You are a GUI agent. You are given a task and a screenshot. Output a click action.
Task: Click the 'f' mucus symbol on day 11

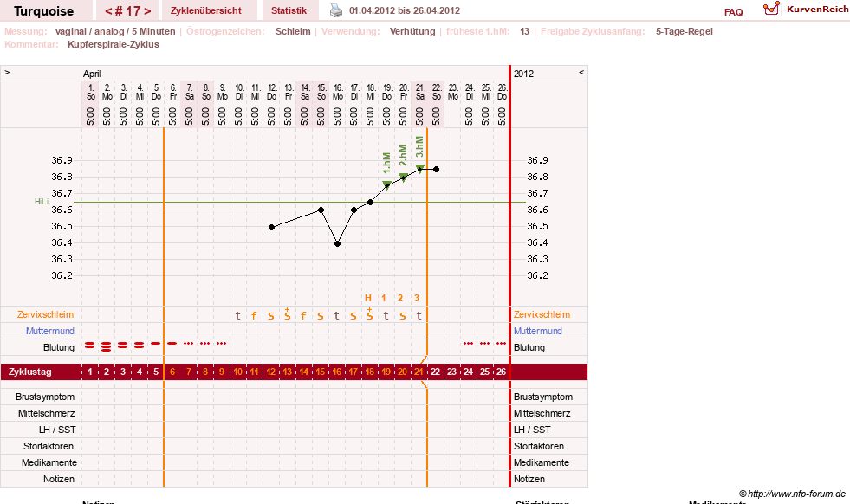(254, 315)
